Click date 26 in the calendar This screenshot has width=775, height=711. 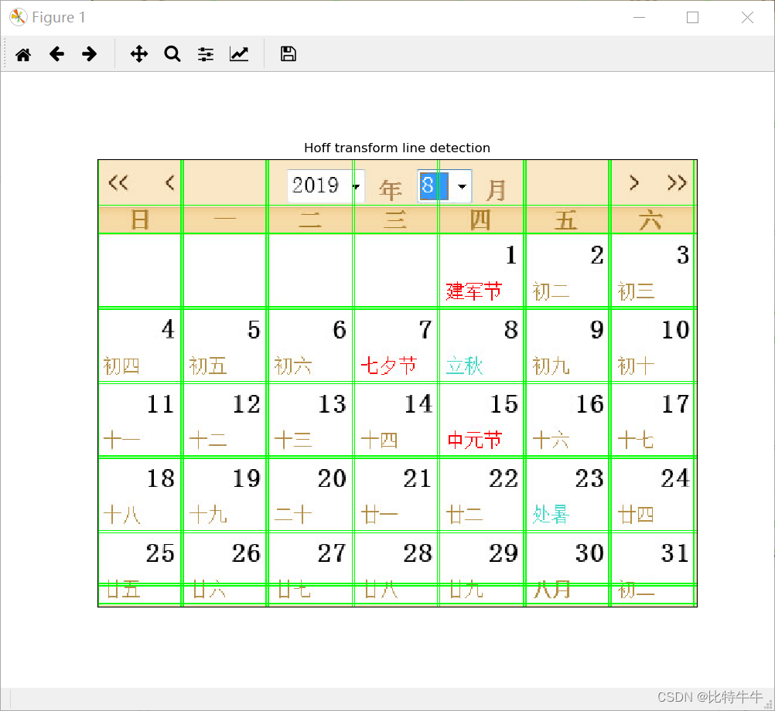click(x=246, y=553)
